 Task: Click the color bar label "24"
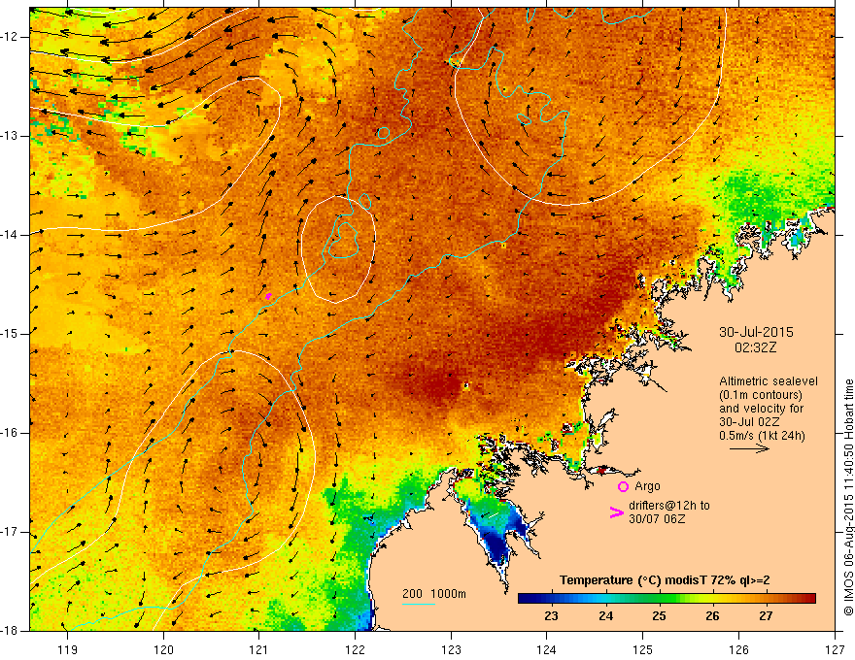point(605,616)
